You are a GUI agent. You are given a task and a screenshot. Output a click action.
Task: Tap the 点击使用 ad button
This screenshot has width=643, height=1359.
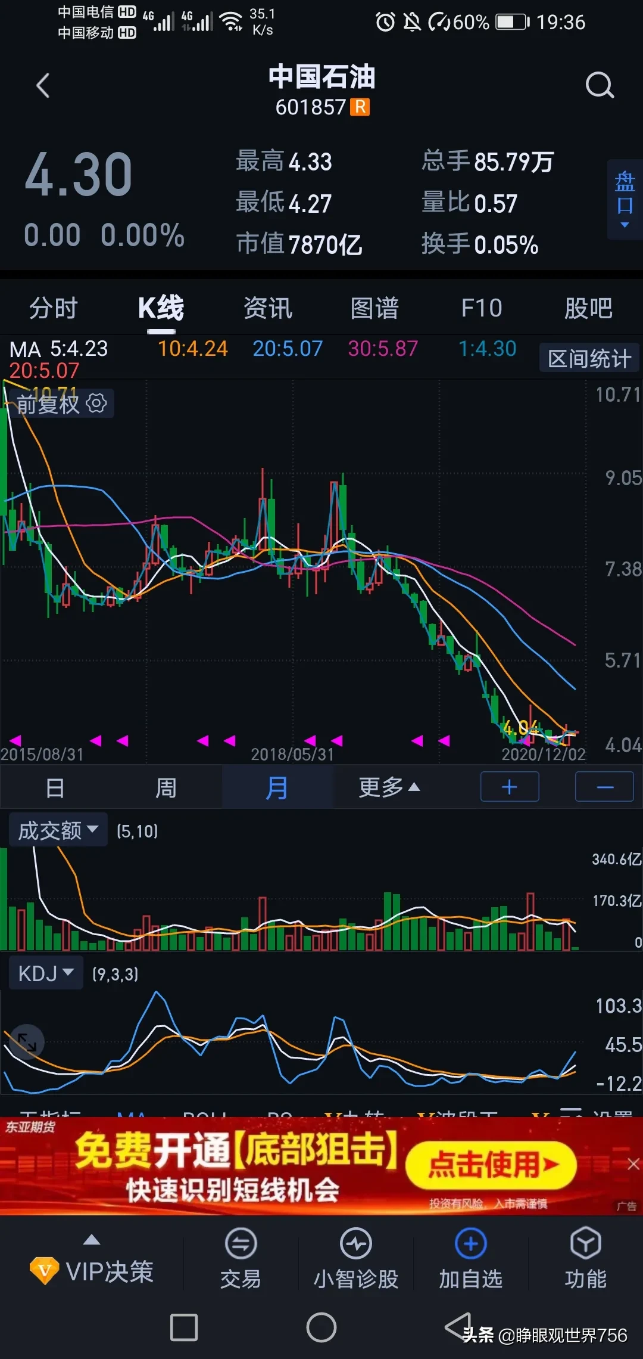tap(491, 1165)
